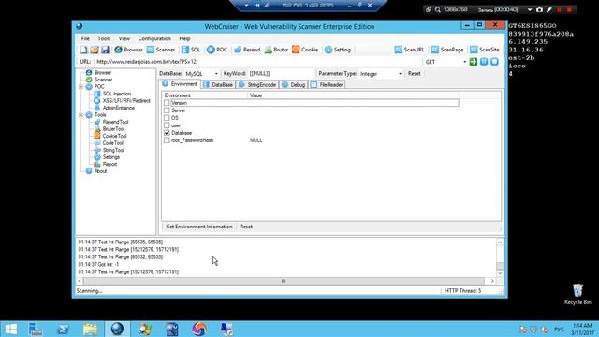The image size is (599, 337).
Task: Toggle the Version checkbox
Action: click(167, 103)
